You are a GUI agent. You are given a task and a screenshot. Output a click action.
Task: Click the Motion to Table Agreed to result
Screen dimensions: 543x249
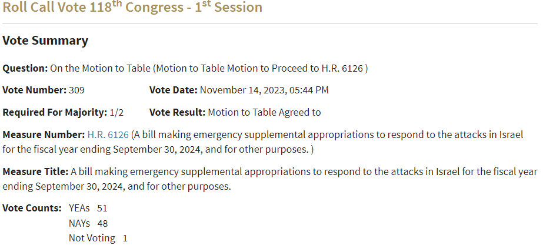[x=264, y=112]
